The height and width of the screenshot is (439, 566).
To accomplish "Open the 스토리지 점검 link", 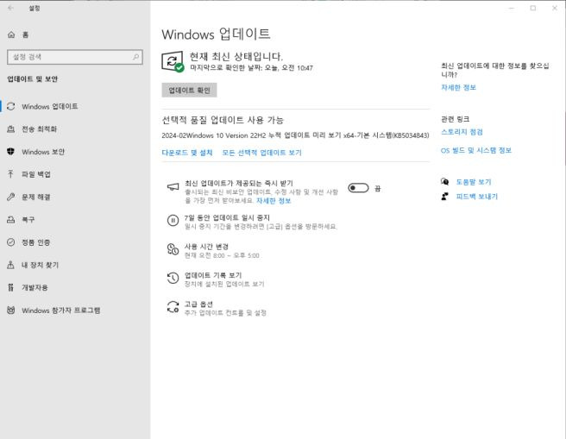I will tap(462, 132).
